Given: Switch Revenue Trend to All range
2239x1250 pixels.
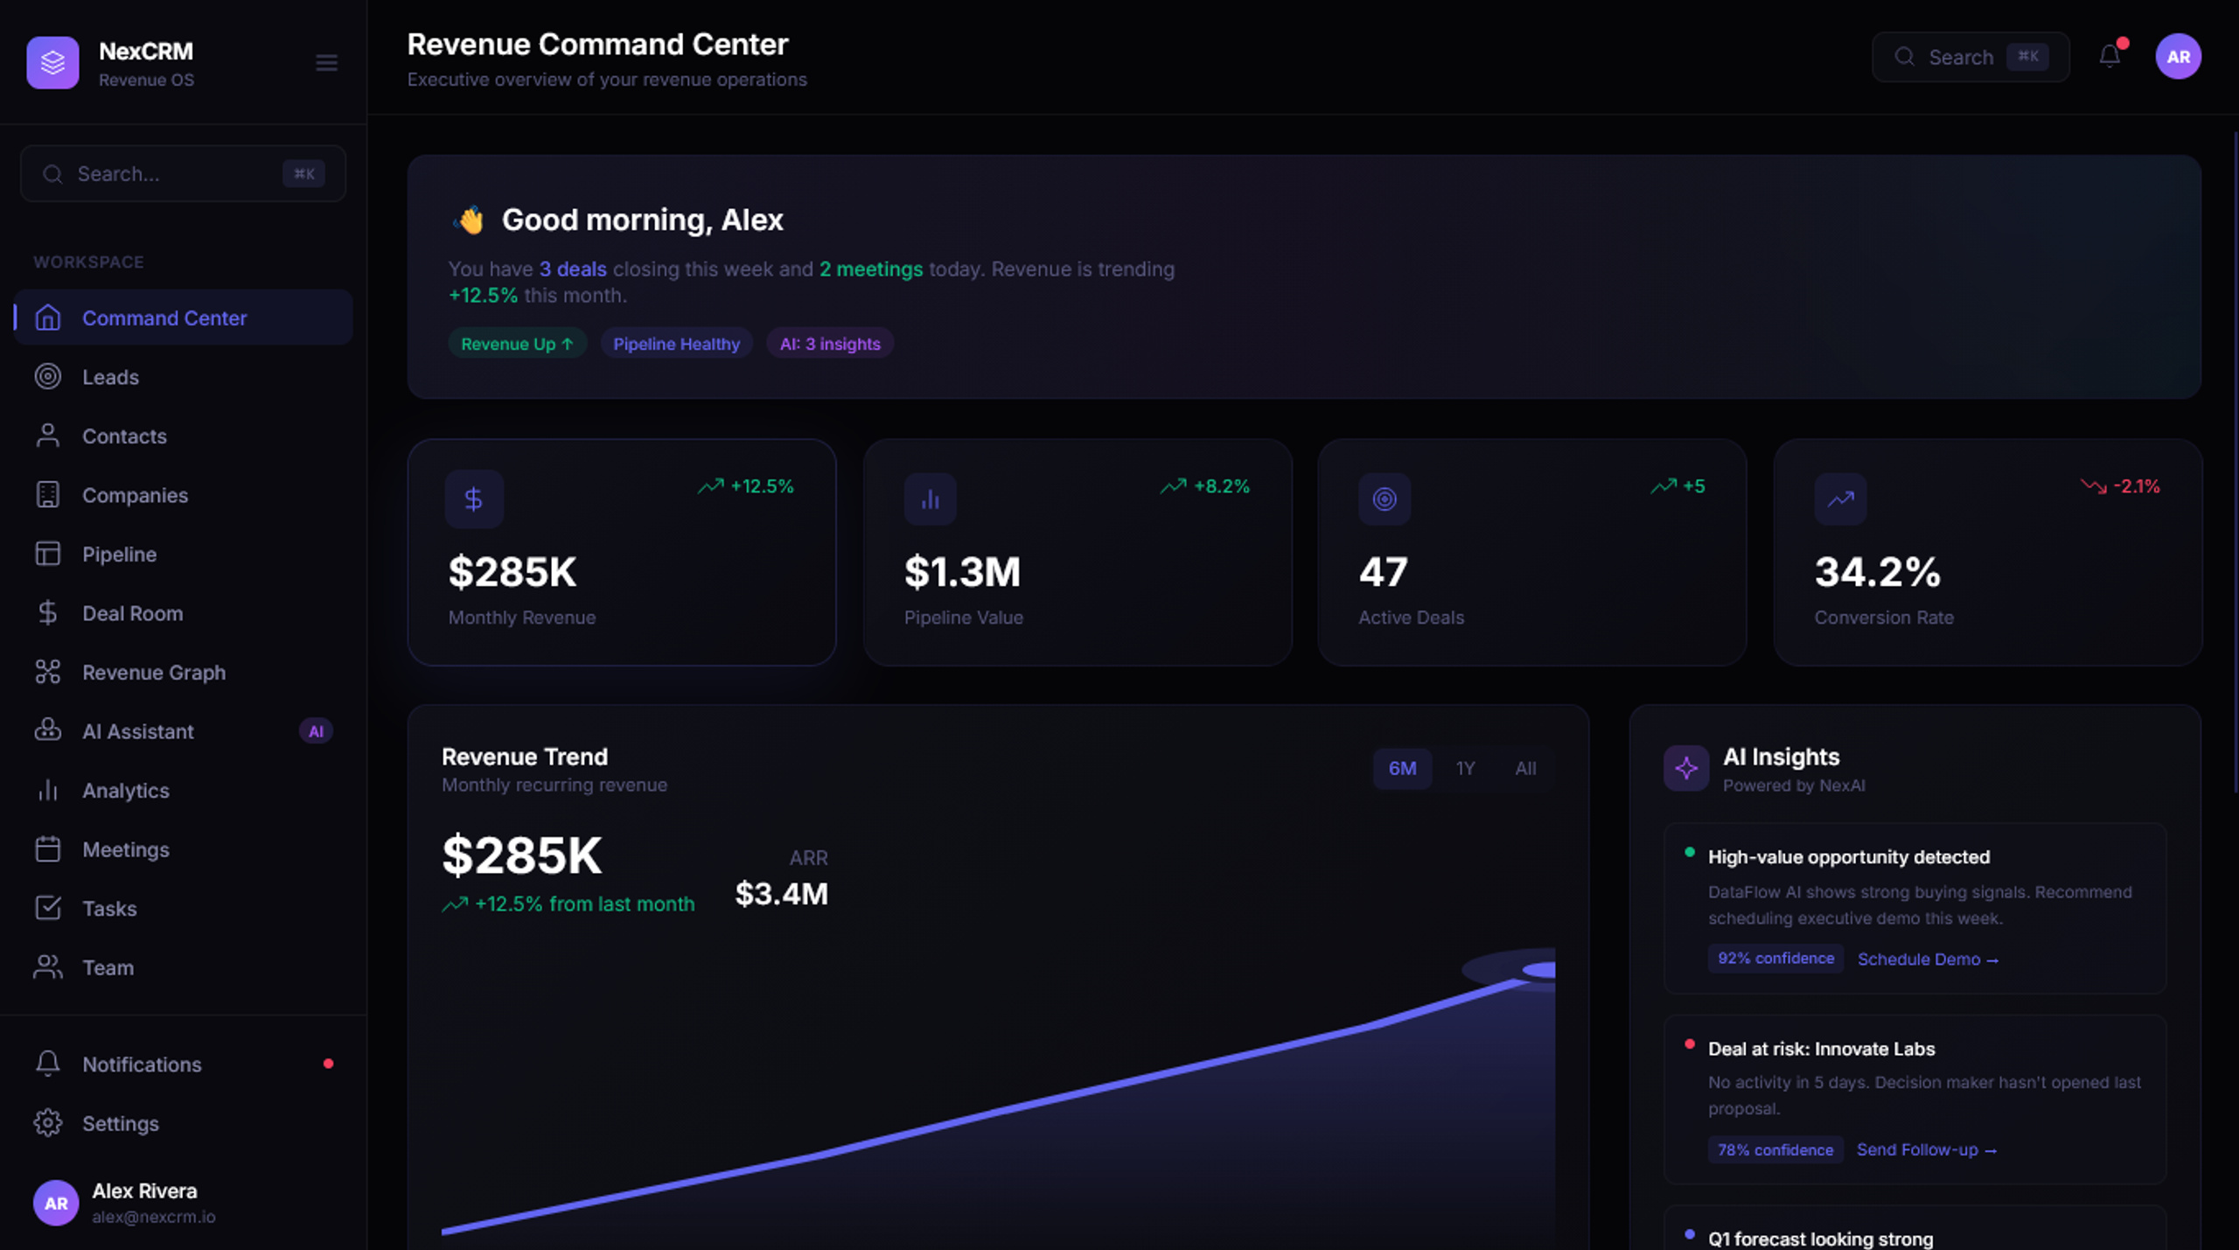Looking at the screenshot, I should [1525, 768].
